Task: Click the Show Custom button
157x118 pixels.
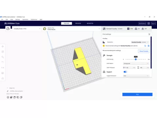Action: [144, 51]
